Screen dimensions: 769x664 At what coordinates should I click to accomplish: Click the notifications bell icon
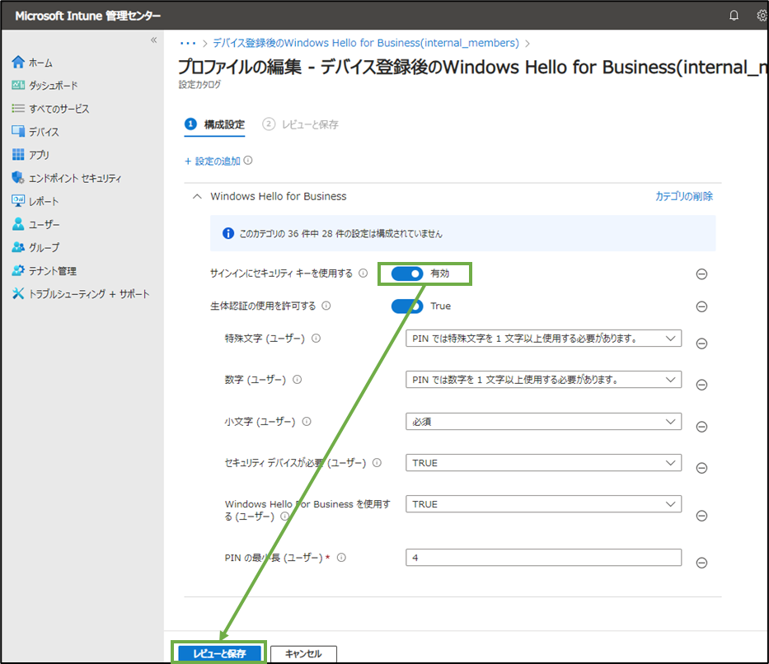tap(734, 16)
